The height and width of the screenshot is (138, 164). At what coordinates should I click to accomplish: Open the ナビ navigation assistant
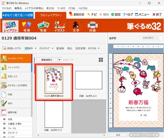tap(92, 14)
